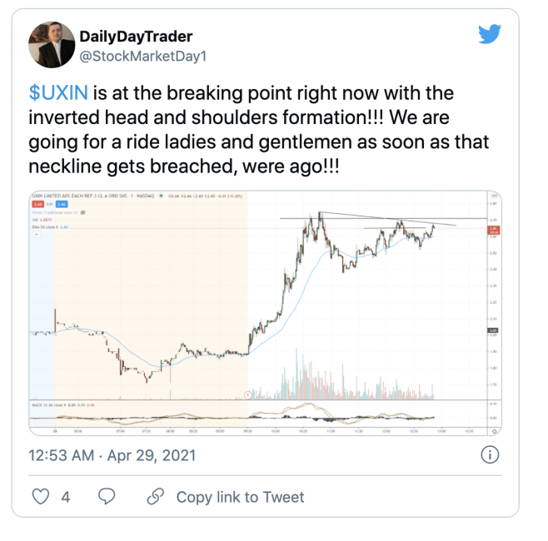Screen dimensions: 548x541
Task: Click the chart settings gear icon
Action: (x=494, y=432)
